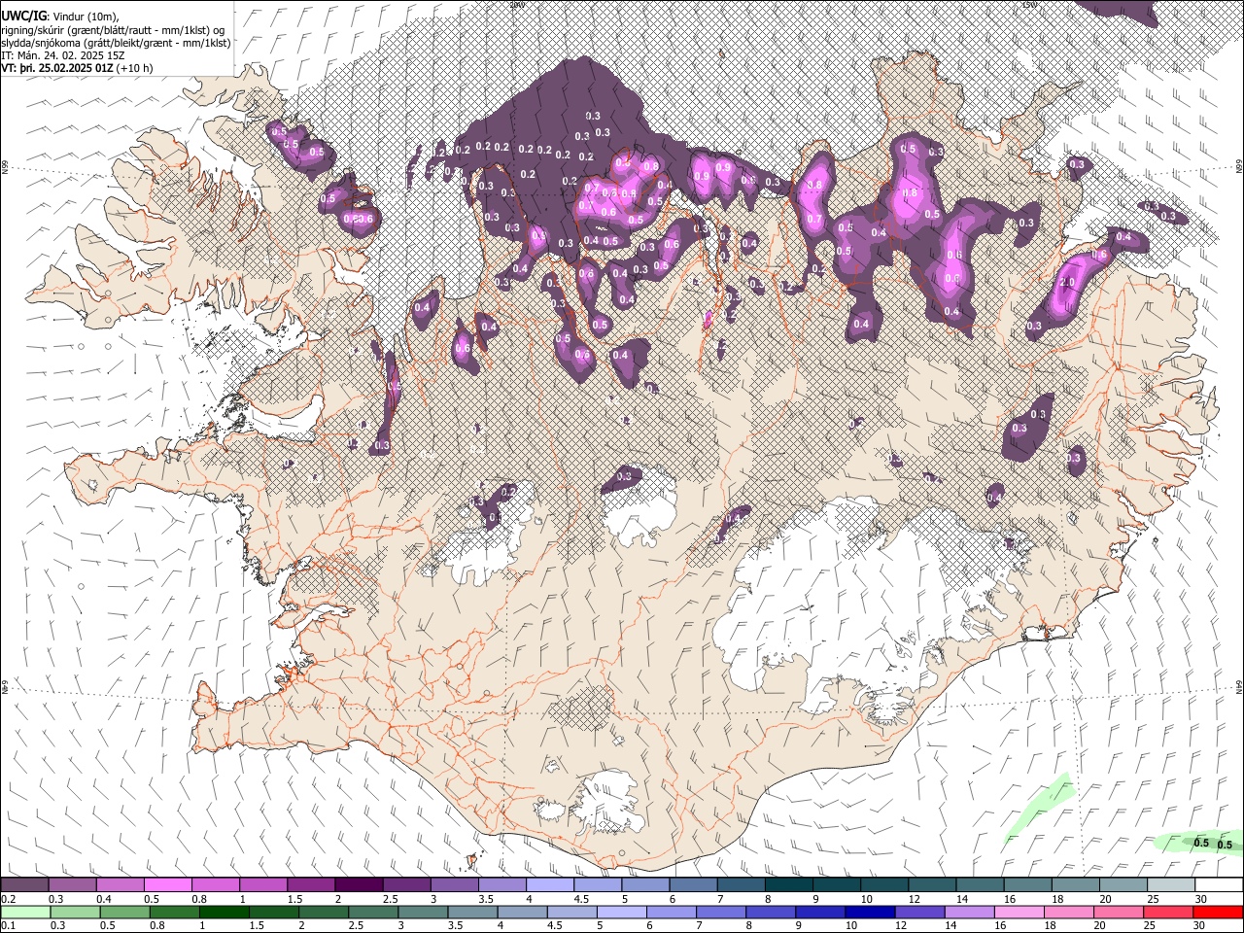Pick the 3–3.5 swatch in purple legend row
The image size is (1244, 933).
(x=454, y=885)
